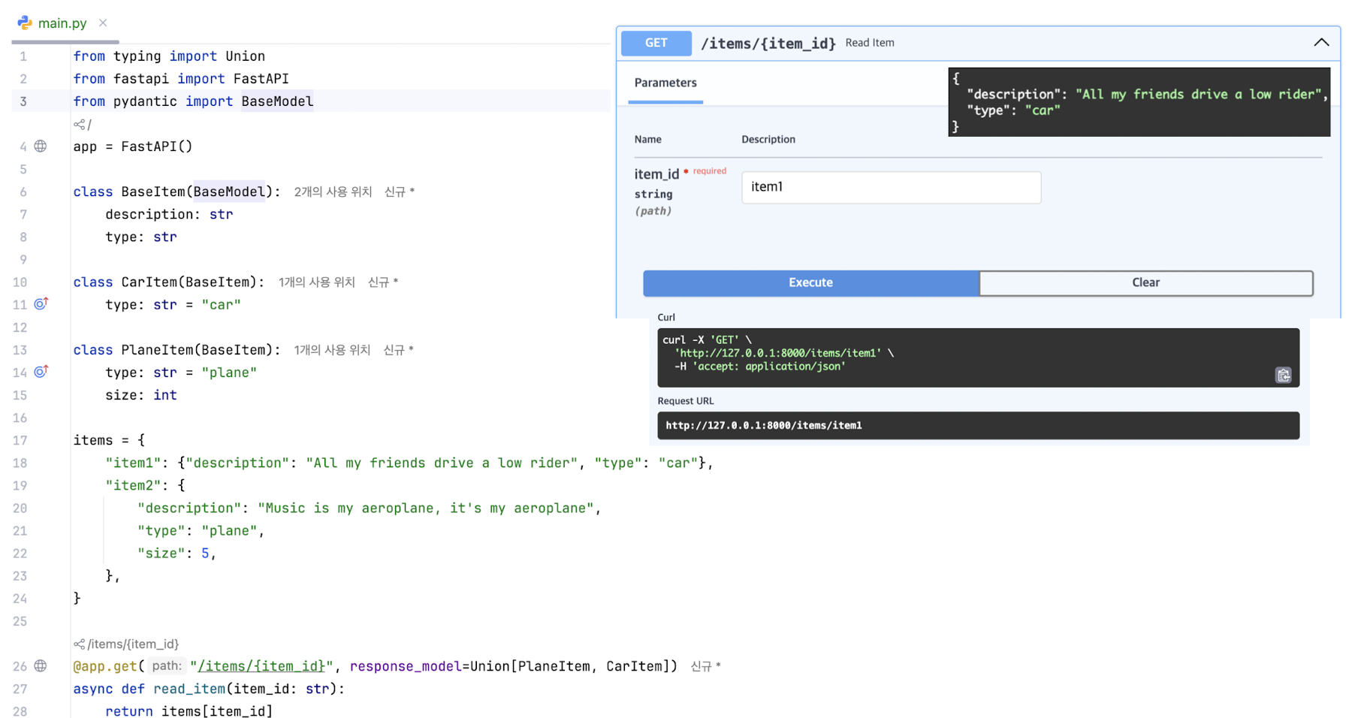Click the item_id input field
The height and width of the screenshot is (718, 1361).
(x=892, y=187)
